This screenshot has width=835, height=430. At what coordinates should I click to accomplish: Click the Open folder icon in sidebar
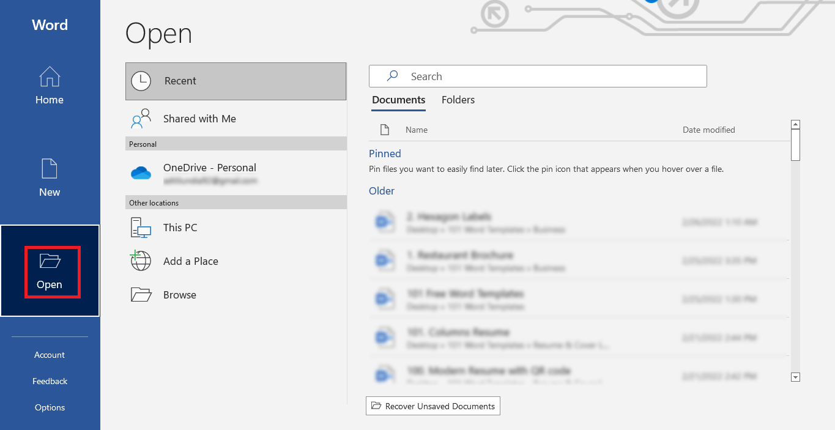tap(50, 261)
